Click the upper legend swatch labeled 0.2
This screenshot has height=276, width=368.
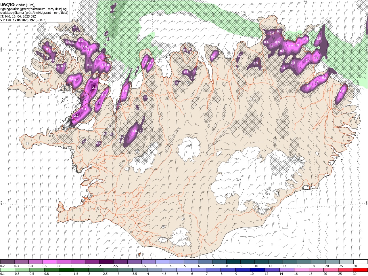7,262
